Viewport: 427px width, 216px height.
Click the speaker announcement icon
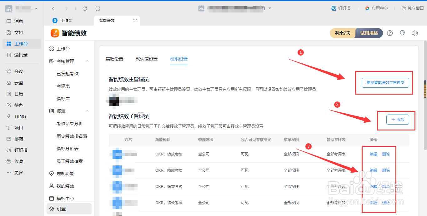(x=415, y=33)
